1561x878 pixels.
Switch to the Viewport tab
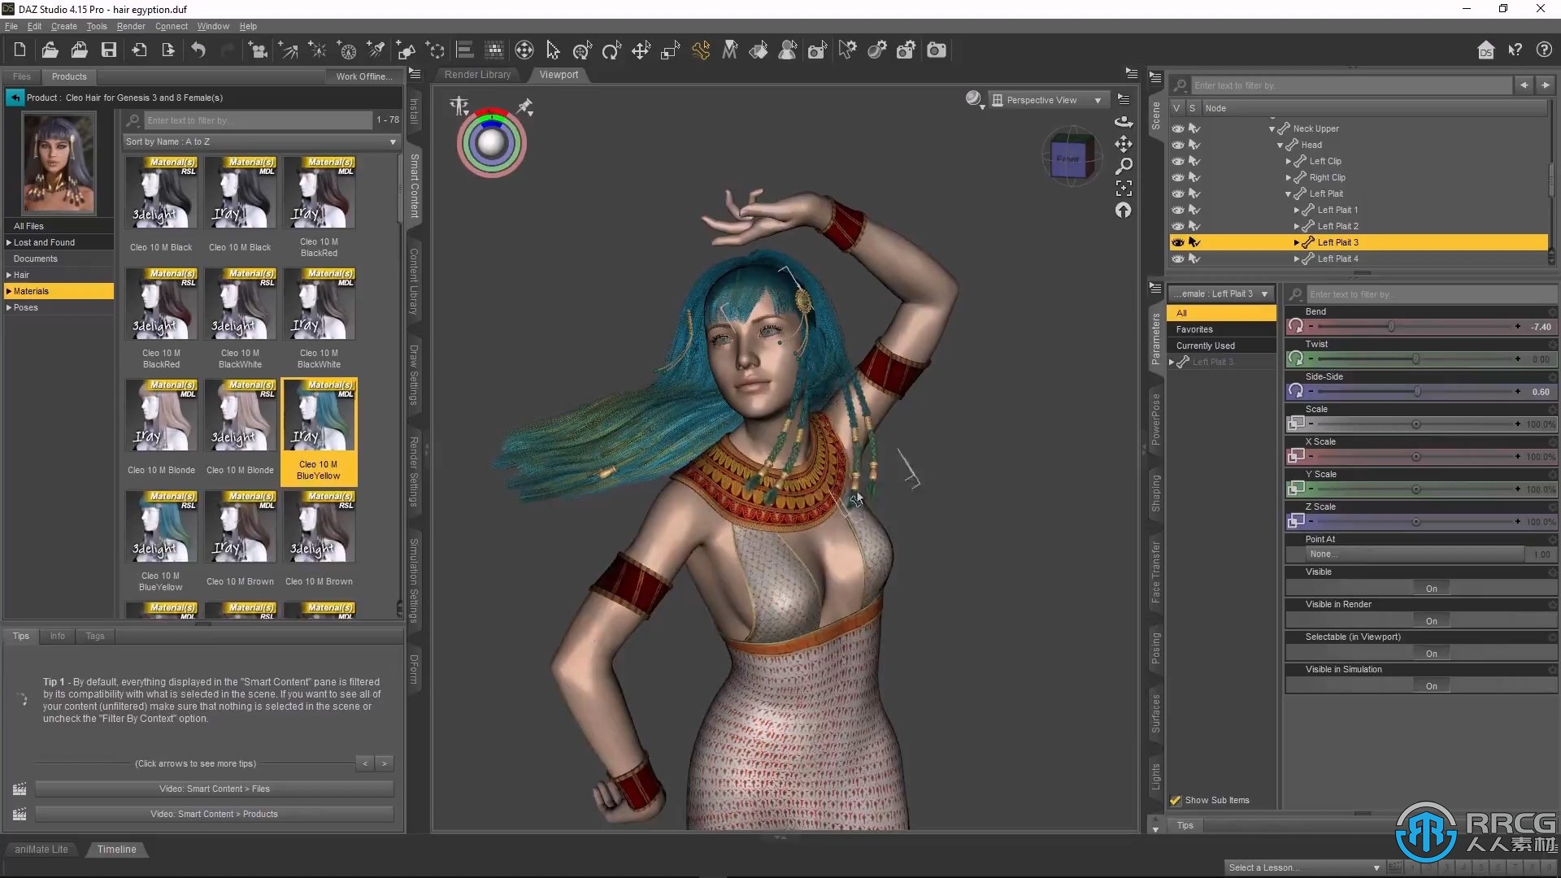[558, 74]
